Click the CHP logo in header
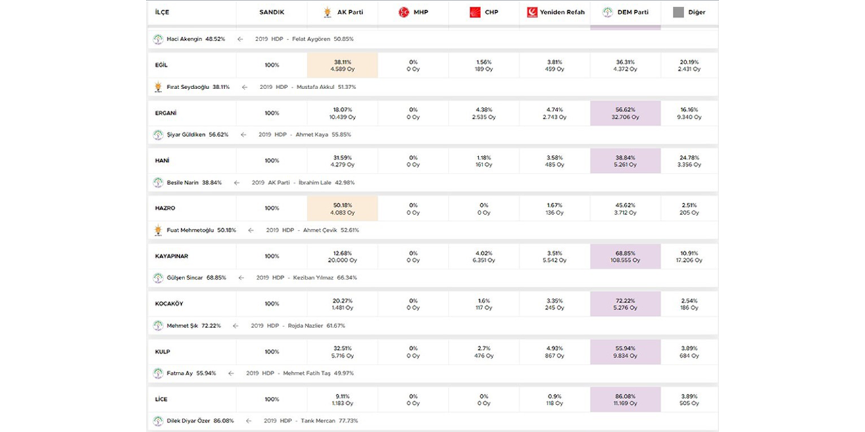The width and height of the screenshot is (865, 432). (475, 12)
